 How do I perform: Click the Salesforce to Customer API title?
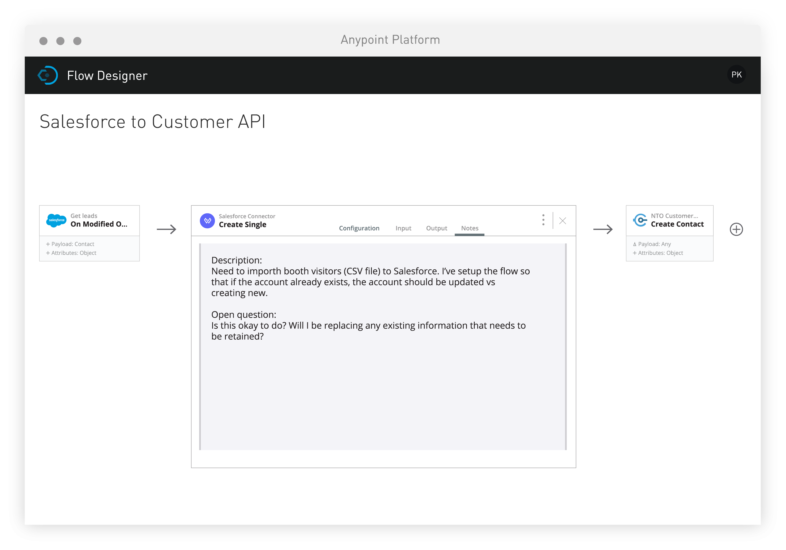(153, 122)
